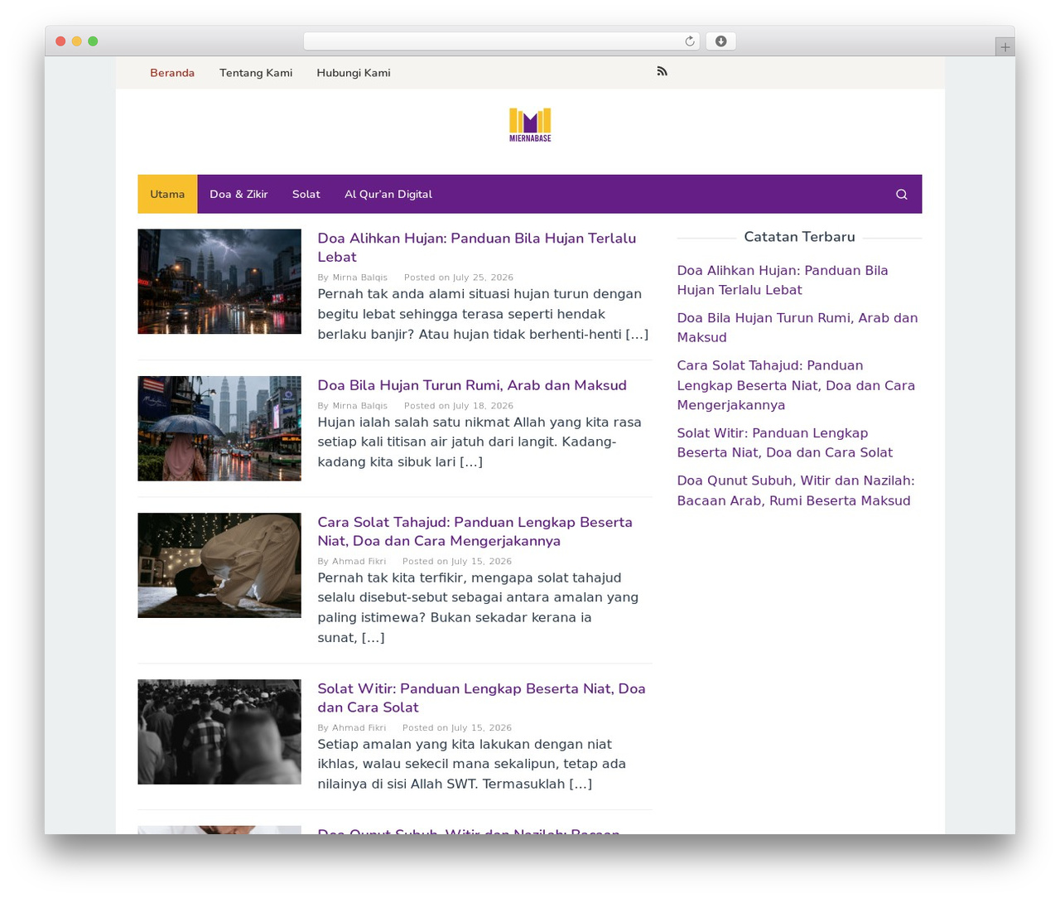View author Ahmad Fikri on Cara Solat Tahajud post
Image resolution: width=1060 pixels, height=898 pixels.
359,562
